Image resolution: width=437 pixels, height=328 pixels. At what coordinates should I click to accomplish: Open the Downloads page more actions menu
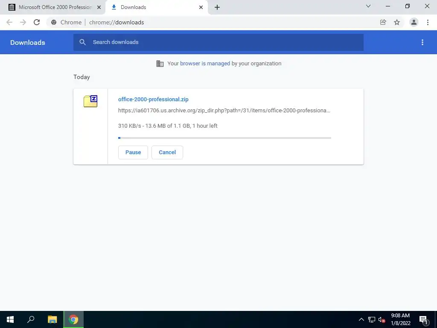422,42
